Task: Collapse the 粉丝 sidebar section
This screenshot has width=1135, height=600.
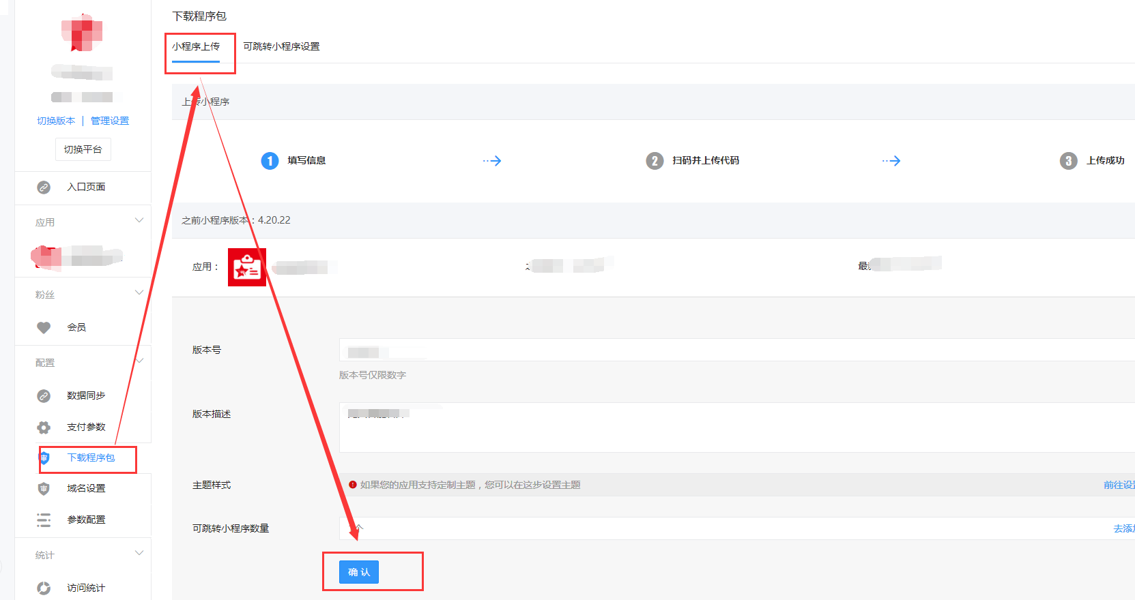Action: pos(139,292)
